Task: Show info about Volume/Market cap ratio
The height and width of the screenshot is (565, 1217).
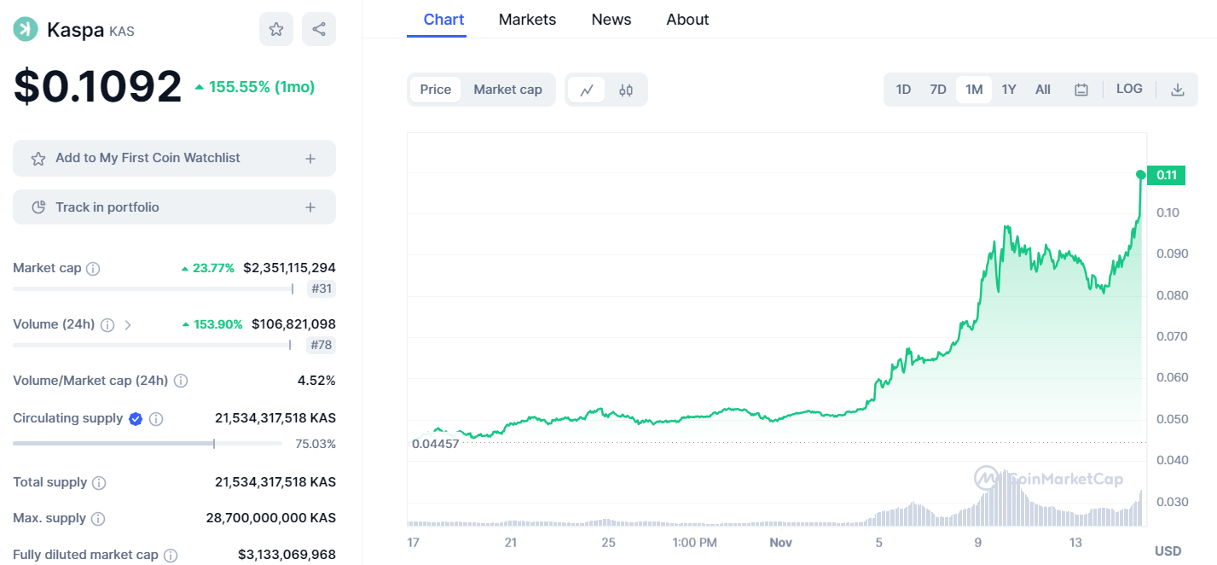Action: pyautogui.click(x=181, y=381)
